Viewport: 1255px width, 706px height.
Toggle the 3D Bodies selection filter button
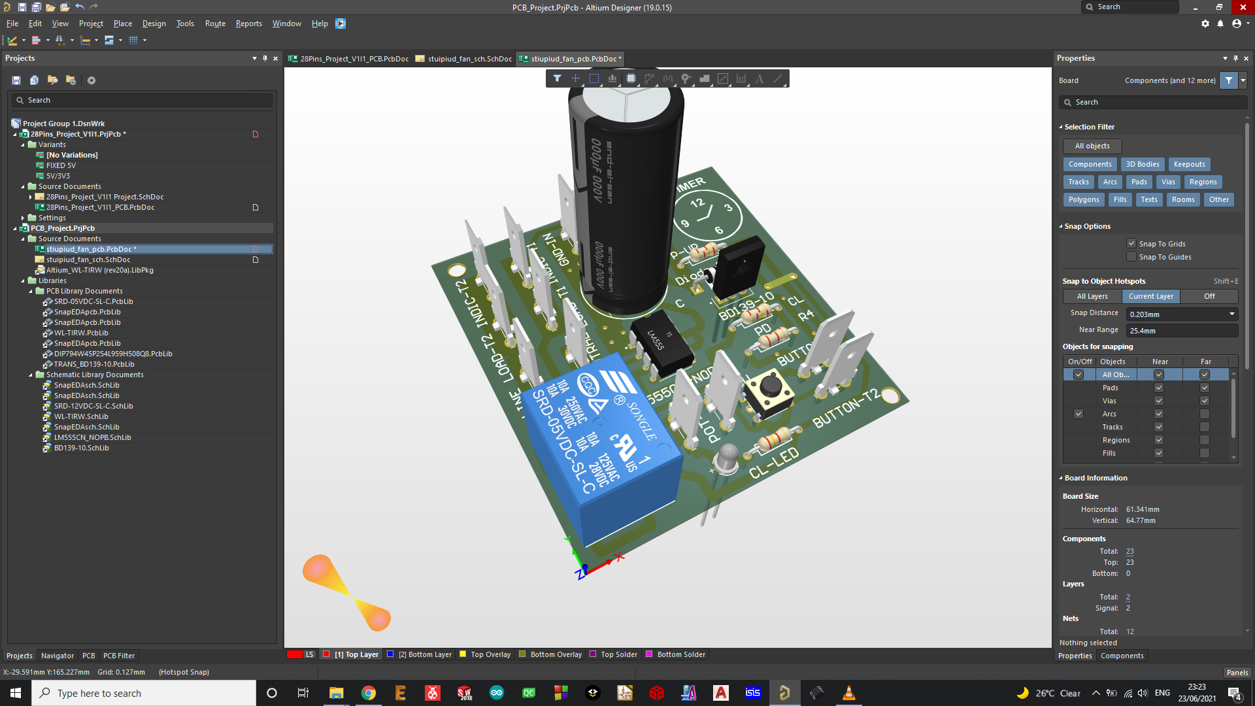point(1143,164)
